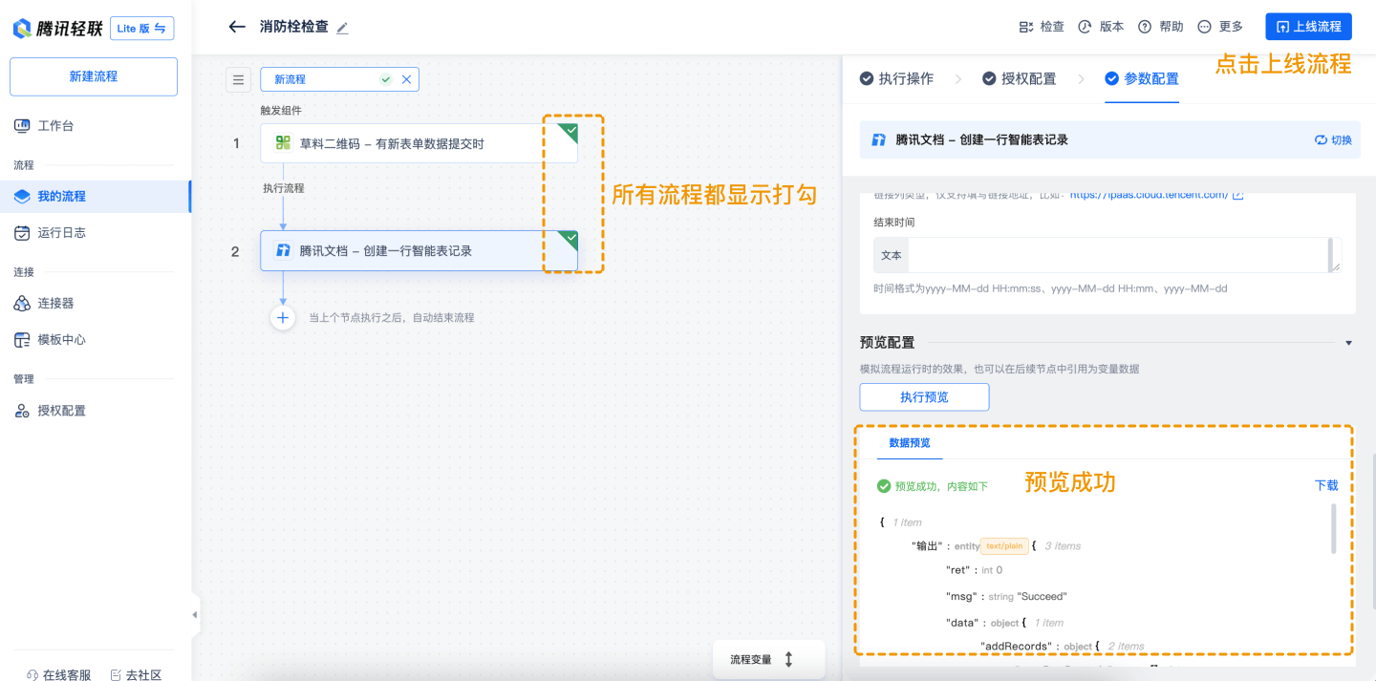Click the green 预览成功 check icon
Viewport: 1376px width, 681px height.
pos(884,486)
